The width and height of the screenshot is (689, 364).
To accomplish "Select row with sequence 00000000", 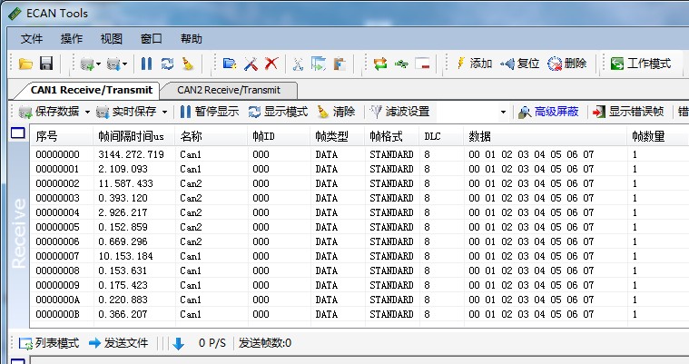I will (359, 154).
